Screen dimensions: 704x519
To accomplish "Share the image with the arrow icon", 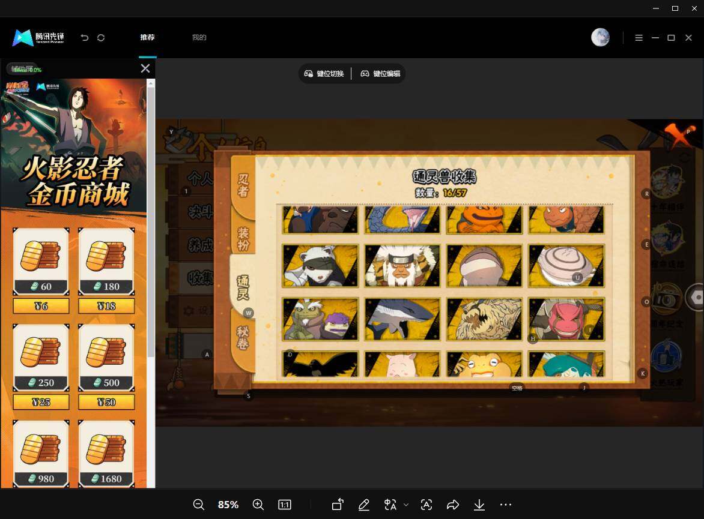I will click(x=452, y=505).
